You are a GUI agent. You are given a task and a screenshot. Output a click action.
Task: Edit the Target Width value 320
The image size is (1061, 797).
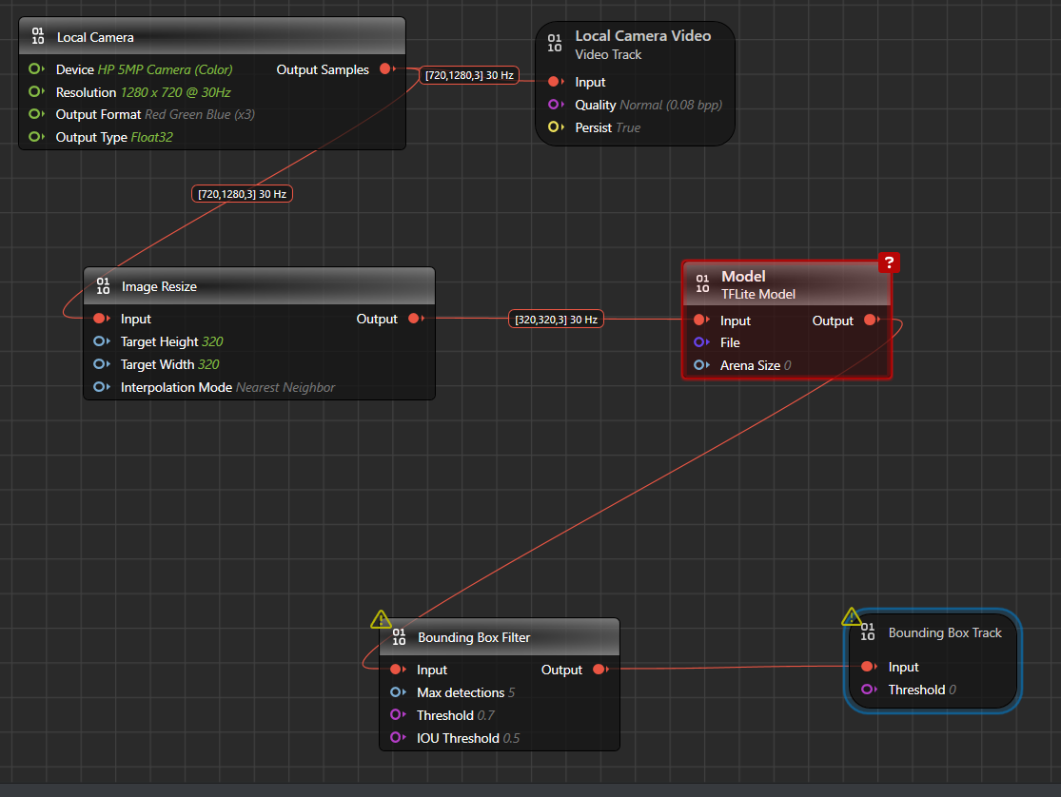pyautogui.click(x=208, y=364)
